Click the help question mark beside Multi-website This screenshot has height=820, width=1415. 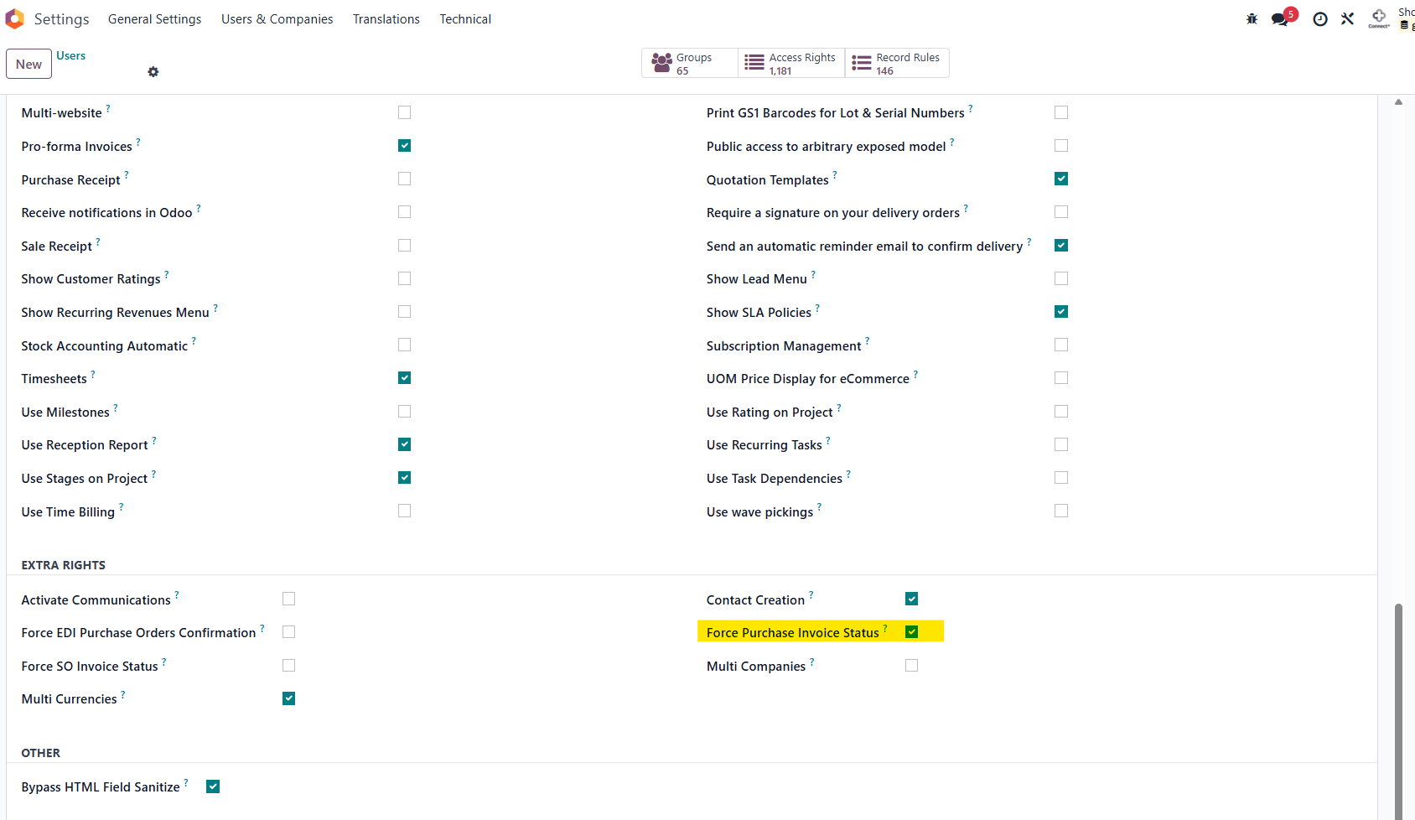pos(108,108)
